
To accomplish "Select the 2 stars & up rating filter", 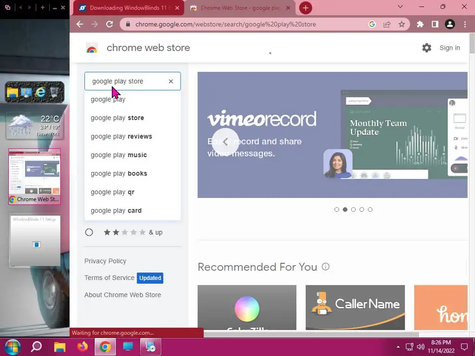I will (89, 232).
